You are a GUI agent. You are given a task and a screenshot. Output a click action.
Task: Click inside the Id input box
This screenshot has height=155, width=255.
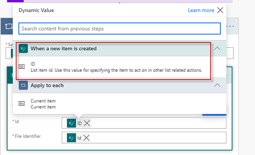point(144,123)
